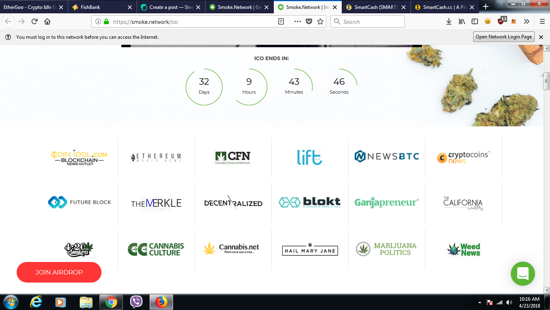Open 420 Smokers logo
550x310 pixels.
79,249
